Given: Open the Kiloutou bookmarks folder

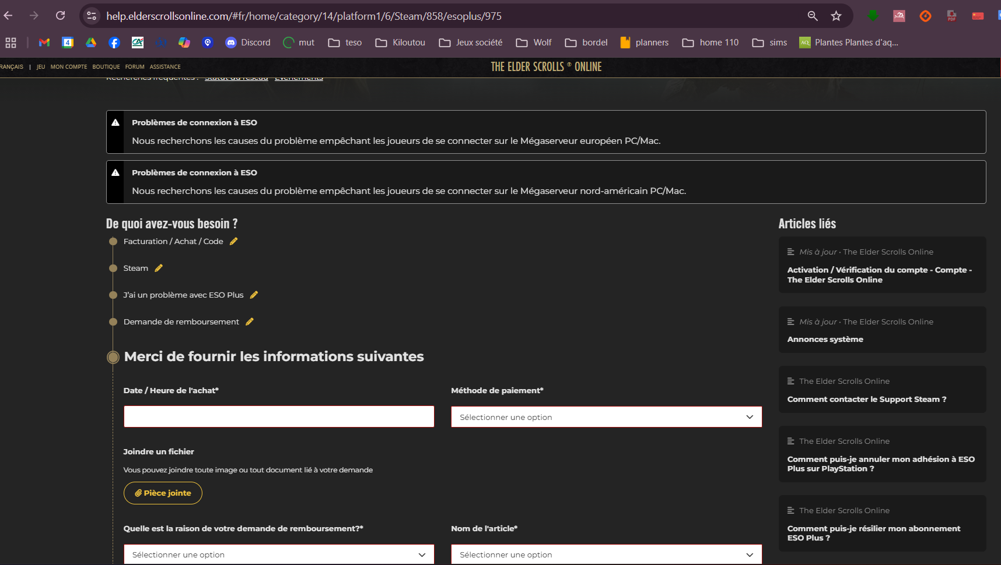Looking at the screenshot, I should click(x=400, y=43).
